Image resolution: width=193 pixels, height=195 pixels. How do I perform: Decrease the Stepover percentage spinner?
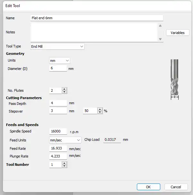[x=100, y=112]
